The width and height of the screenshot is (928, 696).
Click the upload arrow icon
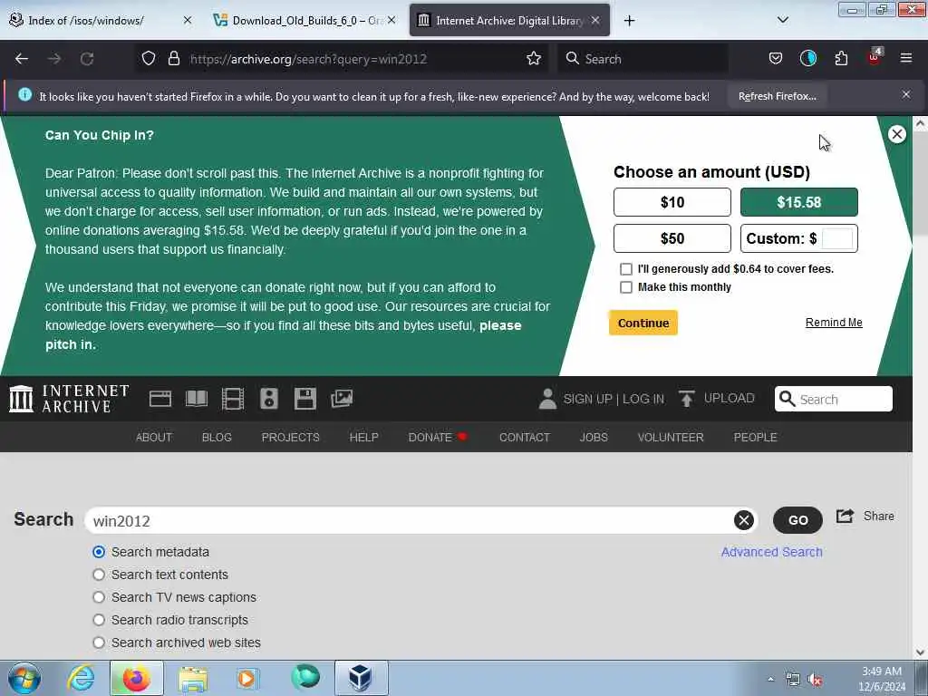pyautogui.click(x=687, y=399)
